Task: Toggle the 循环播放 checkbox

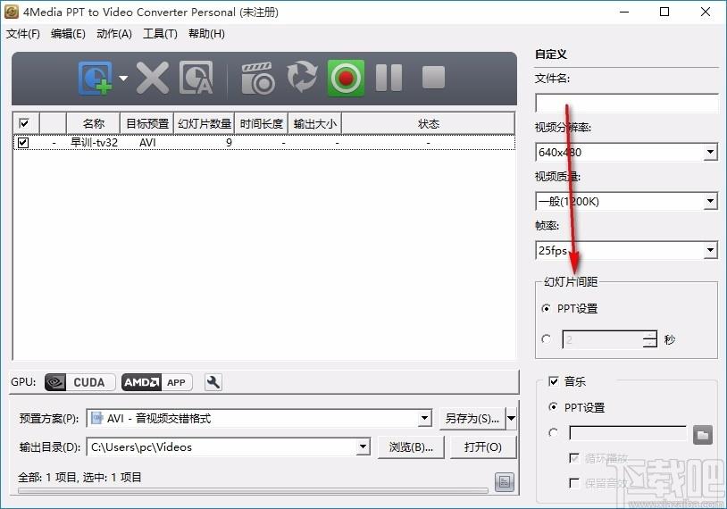Action: tap(574, 458)
